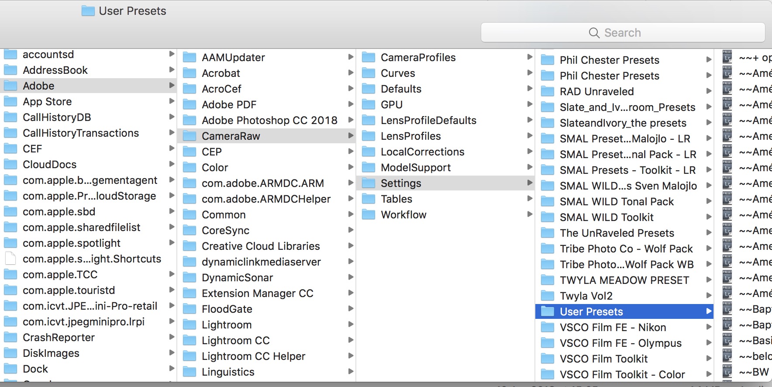
Task: Click the Search field in Finder
Action: [623, 33]
